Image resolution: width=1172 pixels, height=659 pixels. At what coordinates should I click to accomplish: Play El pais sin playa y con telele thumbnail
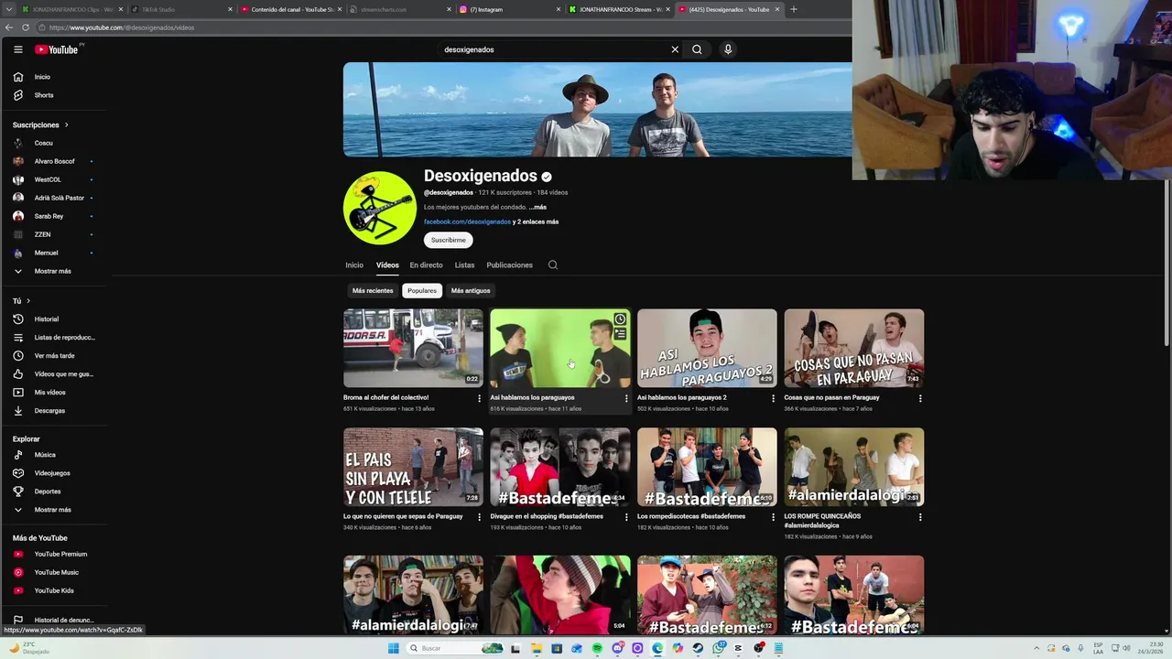(x=413, y=467)
